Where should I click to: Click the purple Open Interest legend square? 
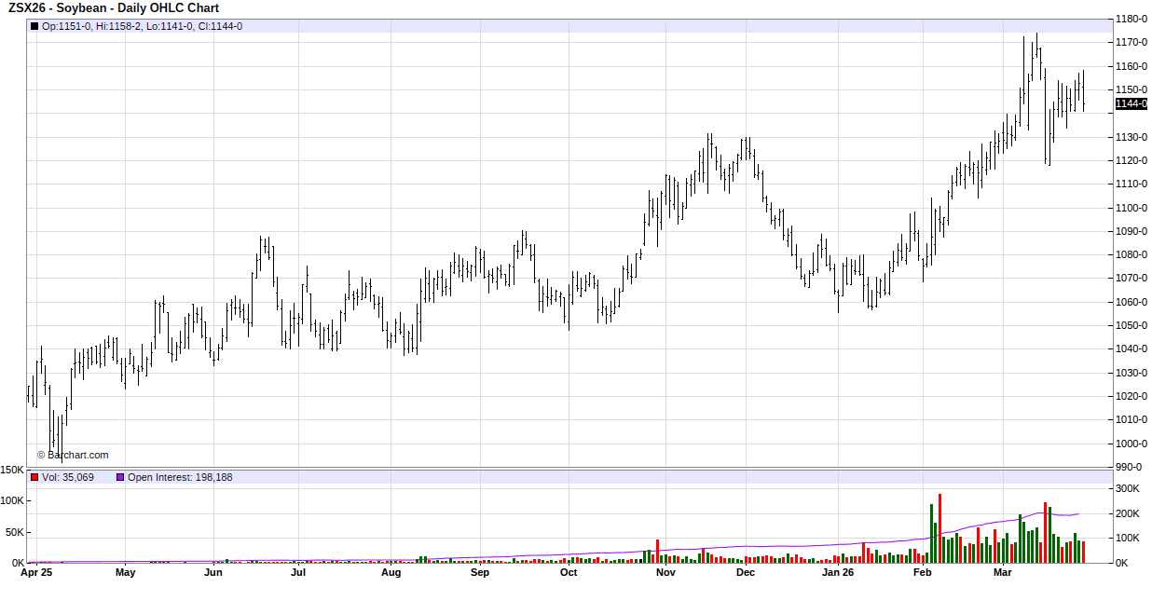pos(120,477)
